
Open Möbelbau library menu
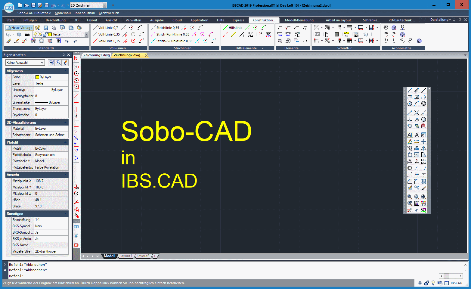click(63, 13)
